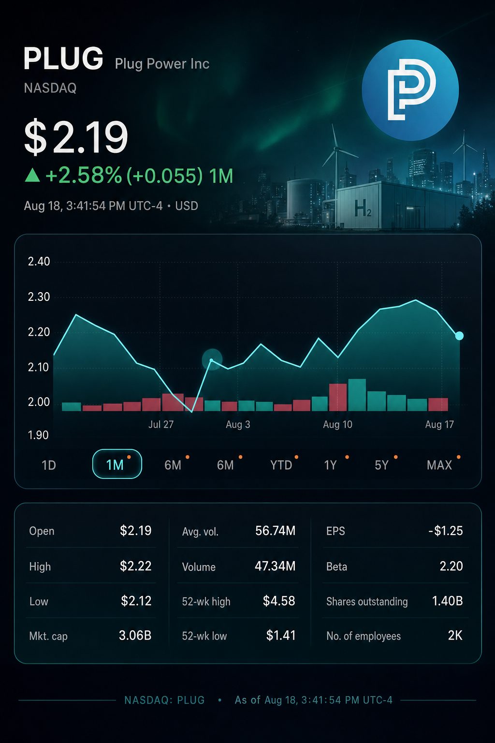Click the 52-wk high value $4.58
The image size is (495, 743).
[279, 601]
